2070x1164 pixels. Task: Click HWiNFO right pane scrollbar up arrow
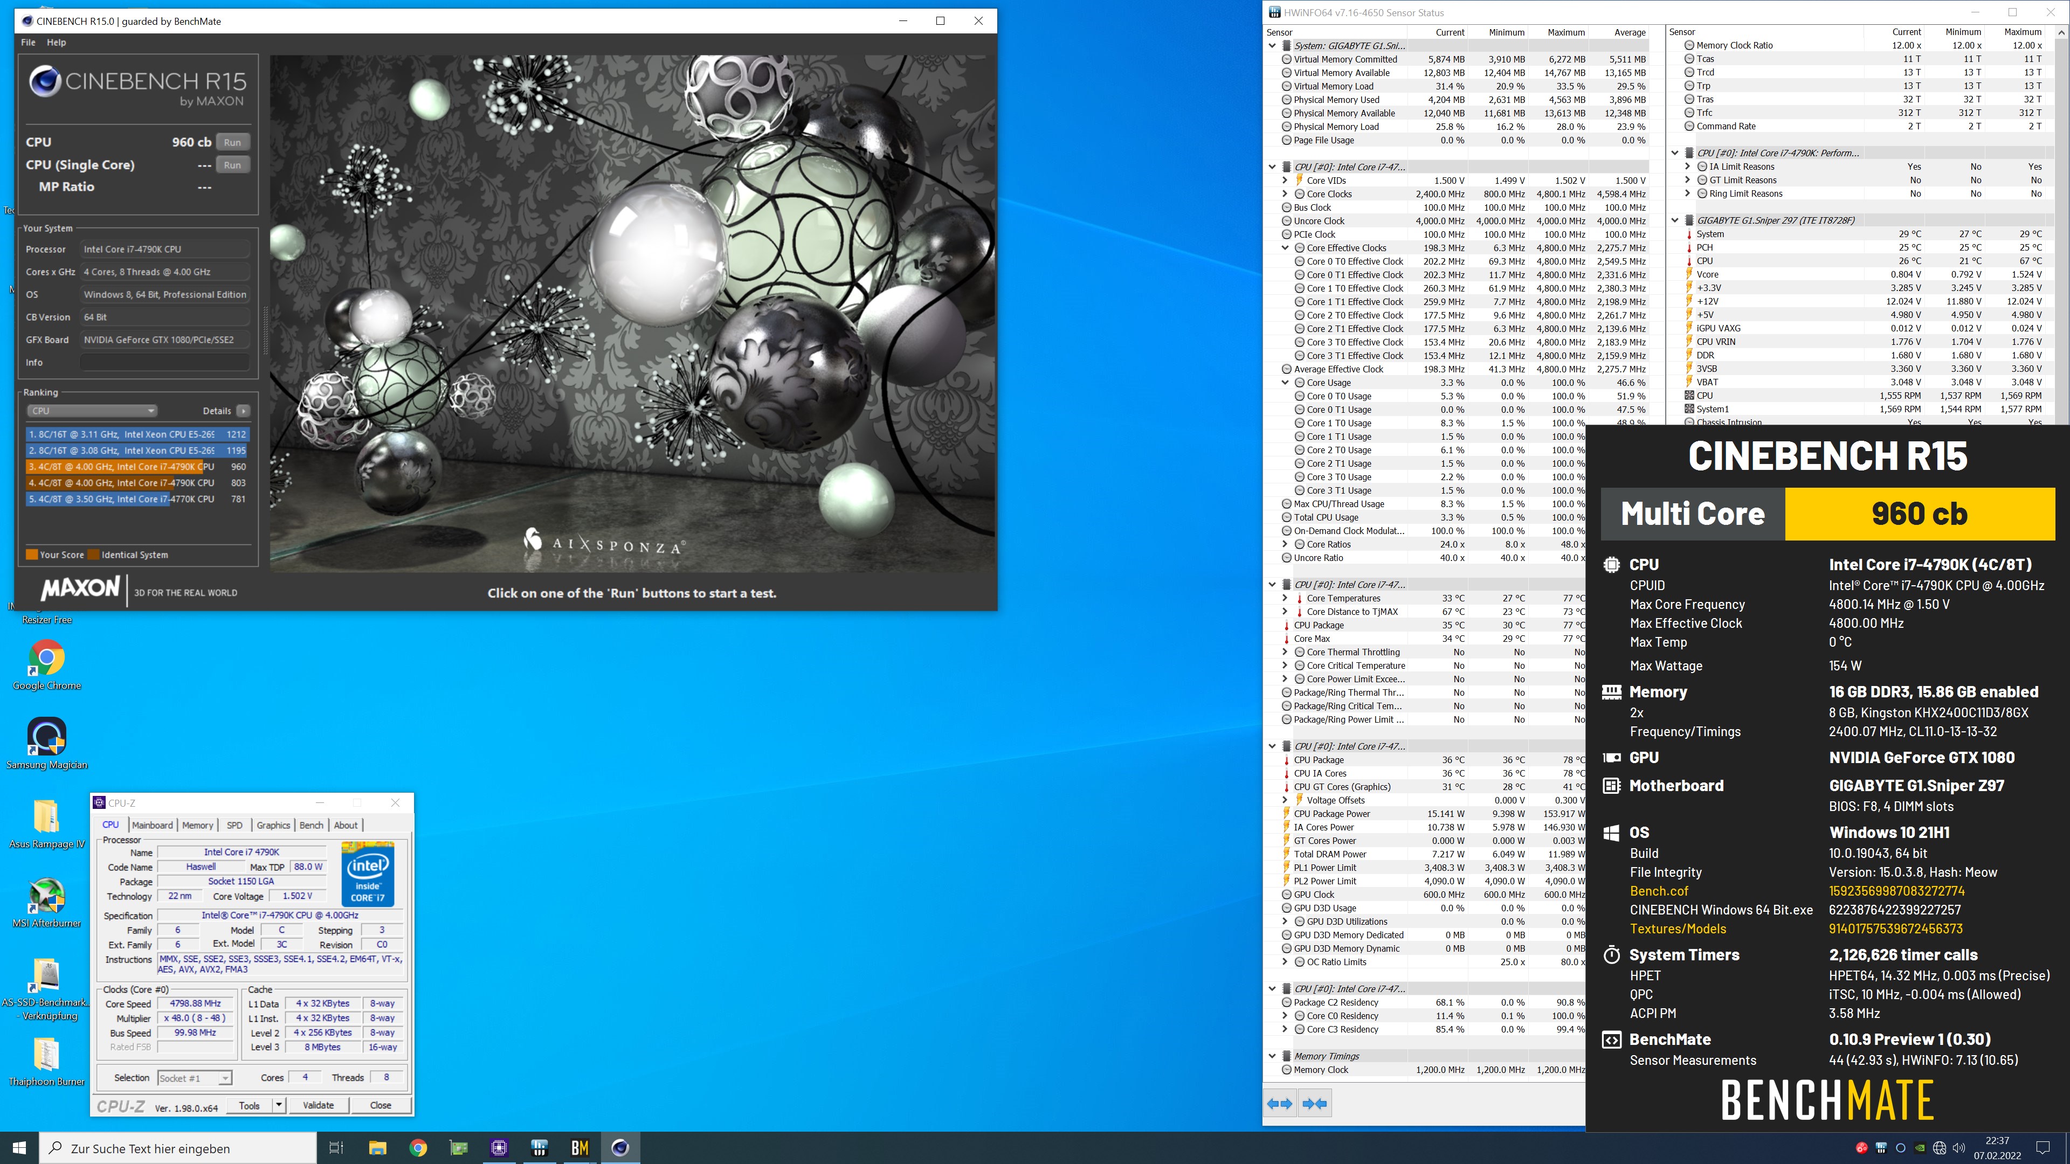pos(2061,32)
